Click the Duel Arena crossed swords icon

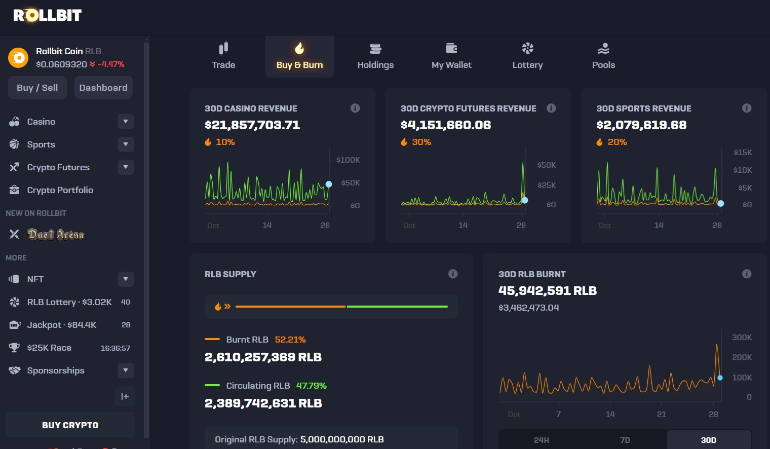pyautogui.click(x=14, y=234)
